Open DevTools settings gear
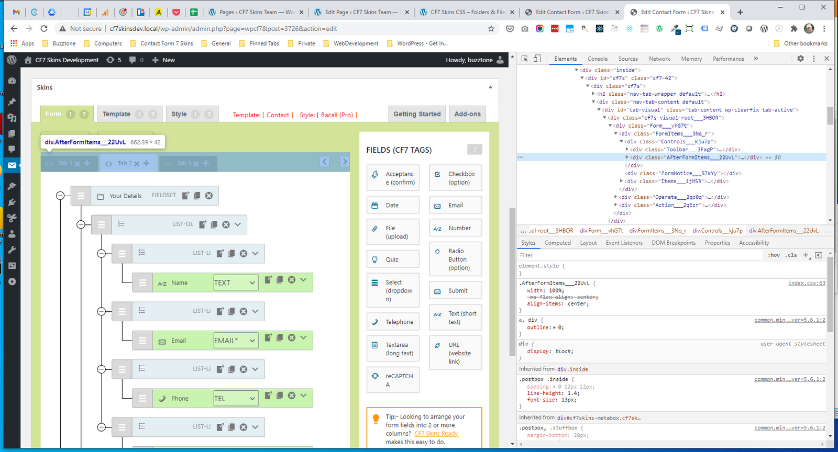Viewport: 838px width, 452px height. pyautogui.click(x=800, y=59)
